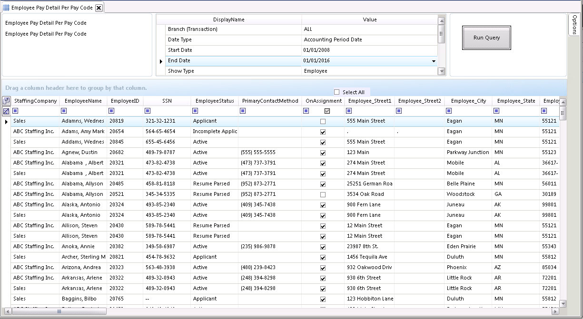The width and height of the screenshot is (583, 319).
Task: Click address cell 25251 German Roa
Action: (x=370, y=184)
